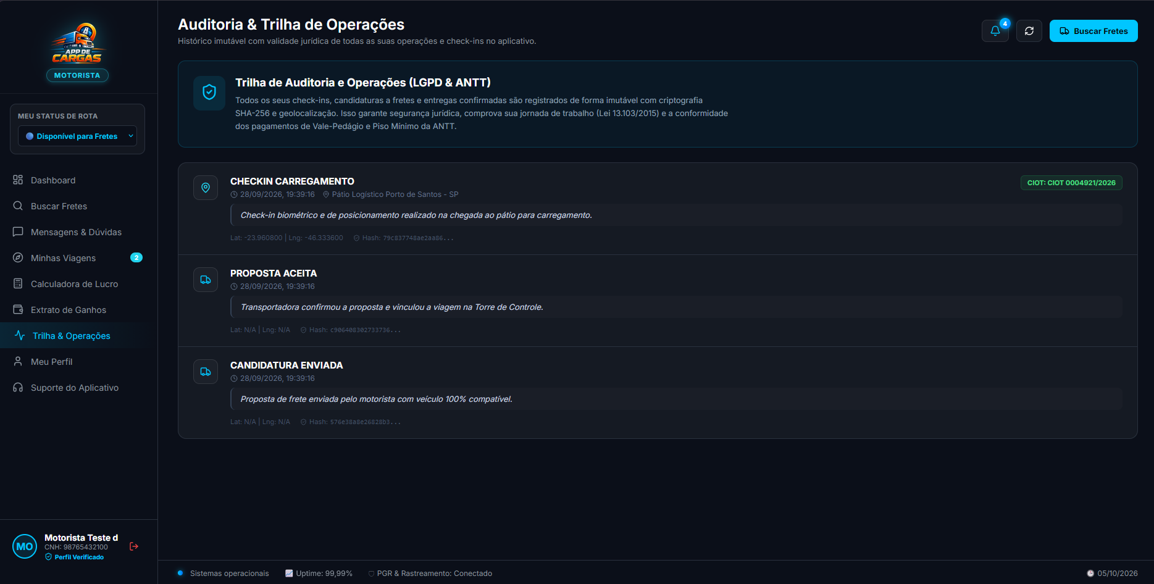The height and width of the screenshot is (584, 1154).
Task: Click the compass icon for Minhas Viagens
Action: point(18,258)
